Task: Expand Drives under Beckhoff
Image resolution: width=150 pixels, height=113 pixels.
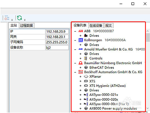Action: [80, 90]
